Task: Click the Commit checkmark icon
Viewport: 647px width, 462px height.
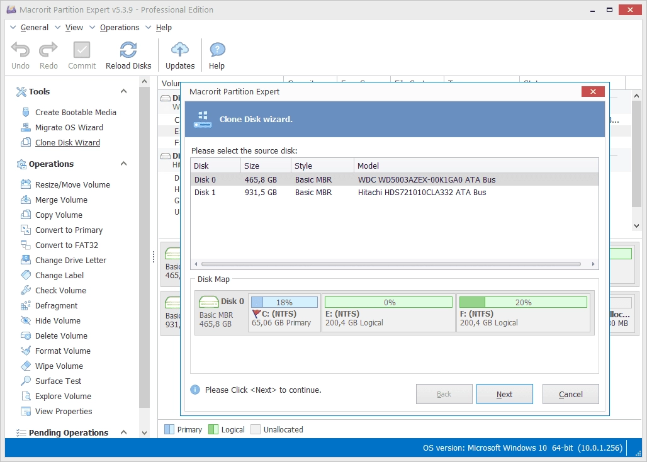Action: [82, 50]
